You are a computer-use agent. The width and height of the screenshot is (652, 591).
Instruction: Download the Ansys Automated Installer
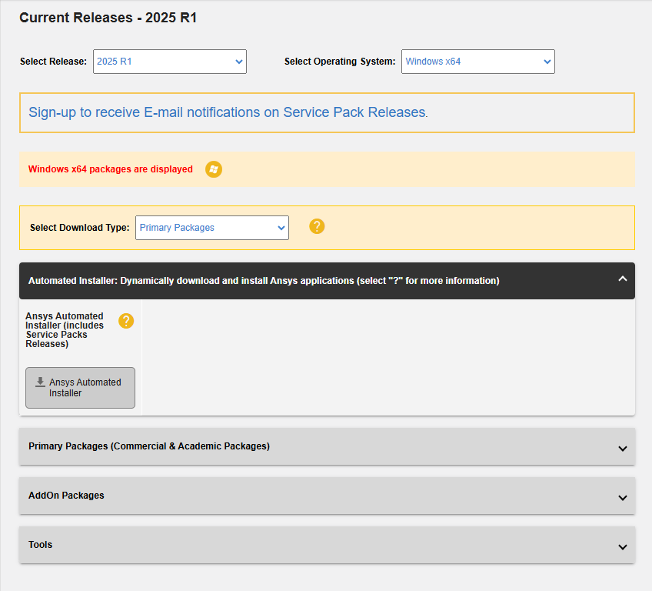point(80,388)
